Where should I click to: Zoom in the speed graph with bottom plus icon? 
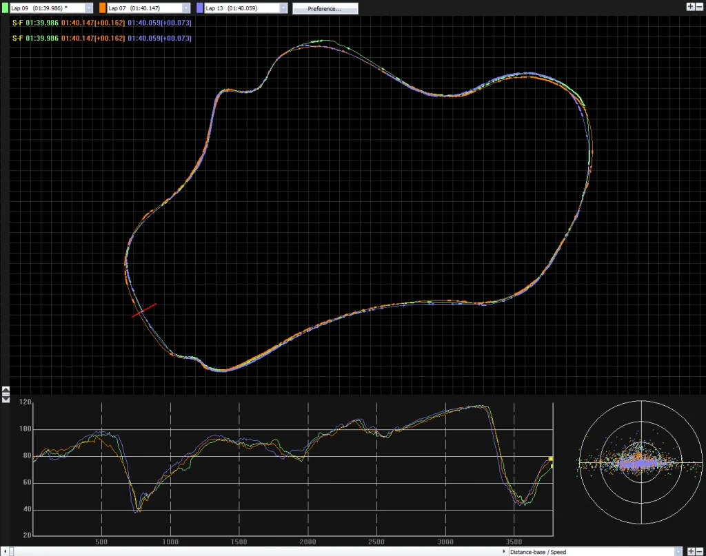[x=691, y=551]
